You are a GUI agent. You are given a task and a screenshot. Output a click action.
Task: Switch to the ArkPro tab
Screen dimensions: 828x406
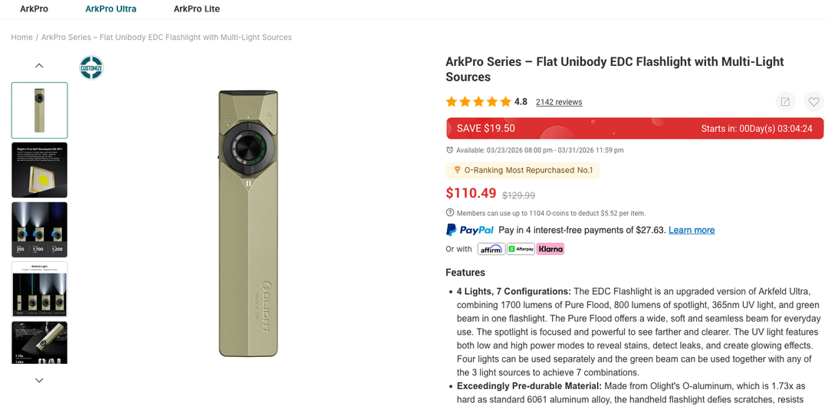pos(34,9)
